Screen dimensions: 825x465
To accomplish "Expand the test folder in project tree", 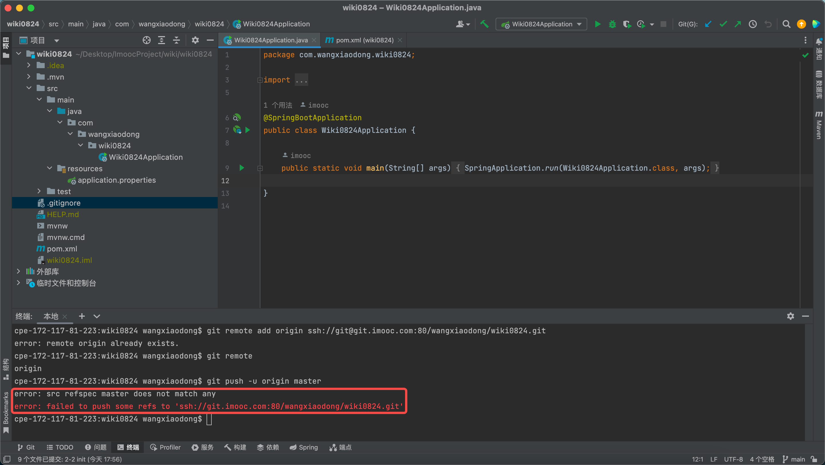I will [39, 191].
